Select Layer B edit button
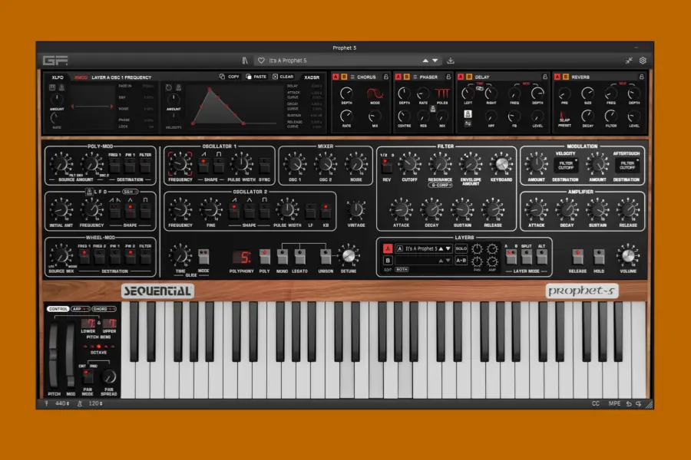Screen dimensions: 691x460 [x=388, y=261]
